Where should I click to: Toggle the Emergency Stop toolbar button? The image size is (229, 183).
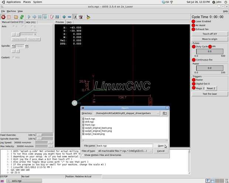3,17
